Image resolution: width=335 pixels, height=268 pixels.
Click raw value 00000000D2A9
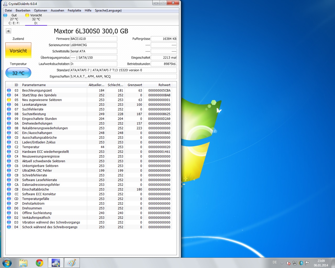click(x=159, y=119)
